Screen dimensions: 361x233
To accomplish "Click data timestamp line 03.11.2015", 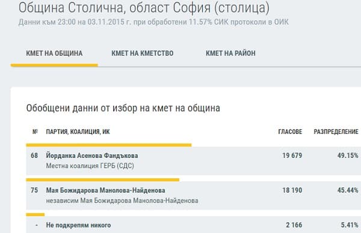I will pos(153,22).
